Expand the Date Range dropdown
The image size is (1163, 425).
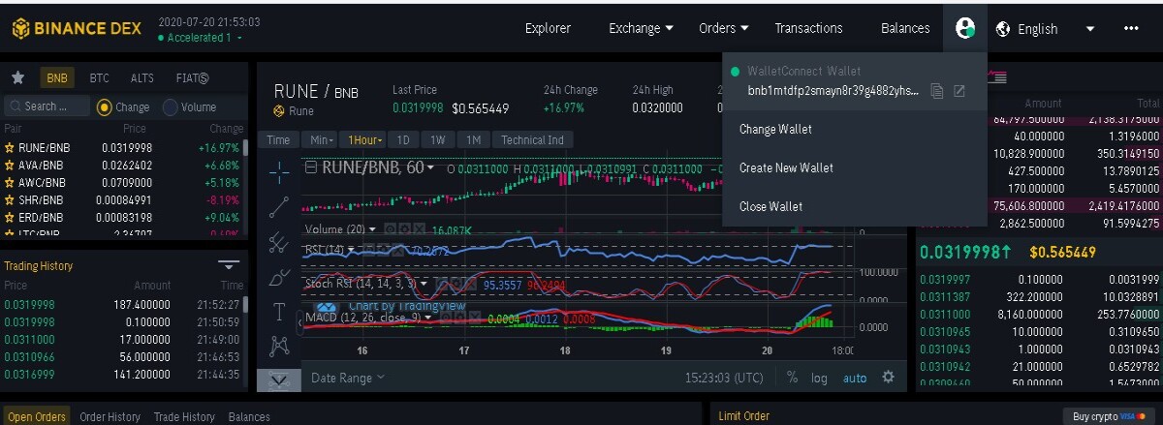tap(348, 378)
